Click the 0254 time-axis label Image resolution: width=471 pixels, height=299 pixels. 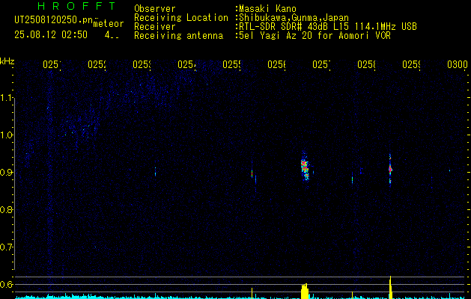point(187,64)
